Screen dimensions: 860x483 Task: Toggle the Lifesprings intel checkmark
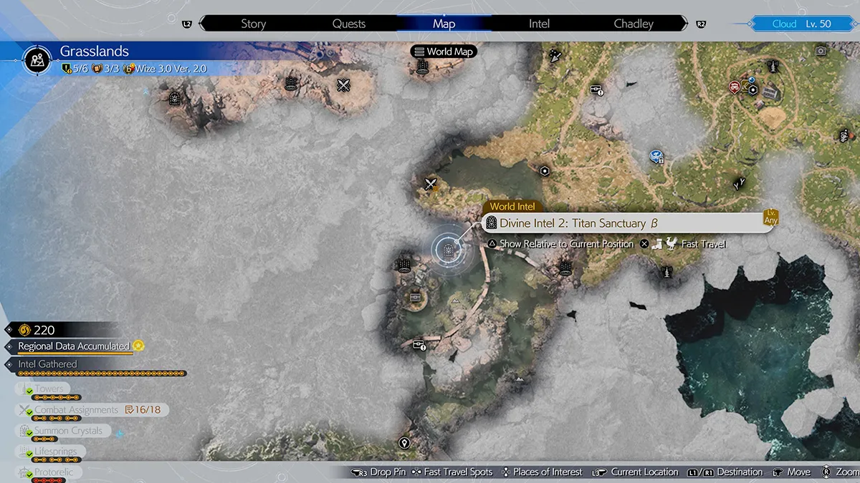point(29,454)
